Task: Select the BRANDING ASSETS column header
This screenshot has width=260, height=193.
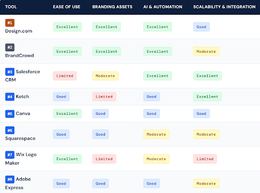Action: point(112,7)
